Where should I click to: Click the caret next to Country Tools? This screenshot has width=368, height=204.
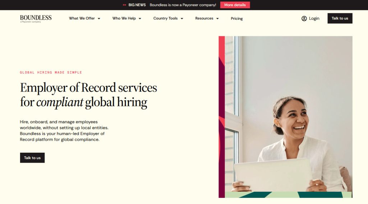(182, 19)
